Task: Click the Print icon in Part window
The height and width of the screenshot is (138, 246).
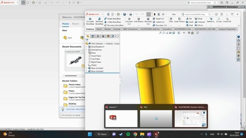Action: tap(131, 15)
